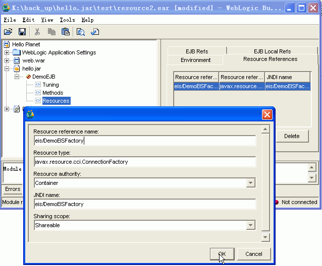
Task: Click the Open folder toolbar icon
Action: click(8, 32)
